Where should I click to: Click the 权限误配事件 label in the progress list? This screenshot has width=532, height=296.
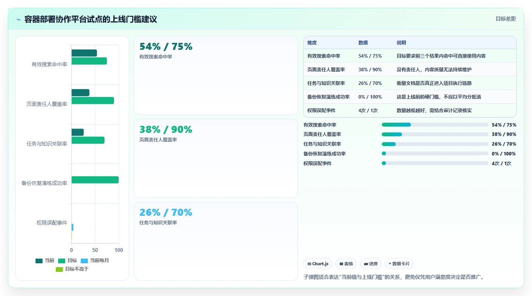(317, 164)
